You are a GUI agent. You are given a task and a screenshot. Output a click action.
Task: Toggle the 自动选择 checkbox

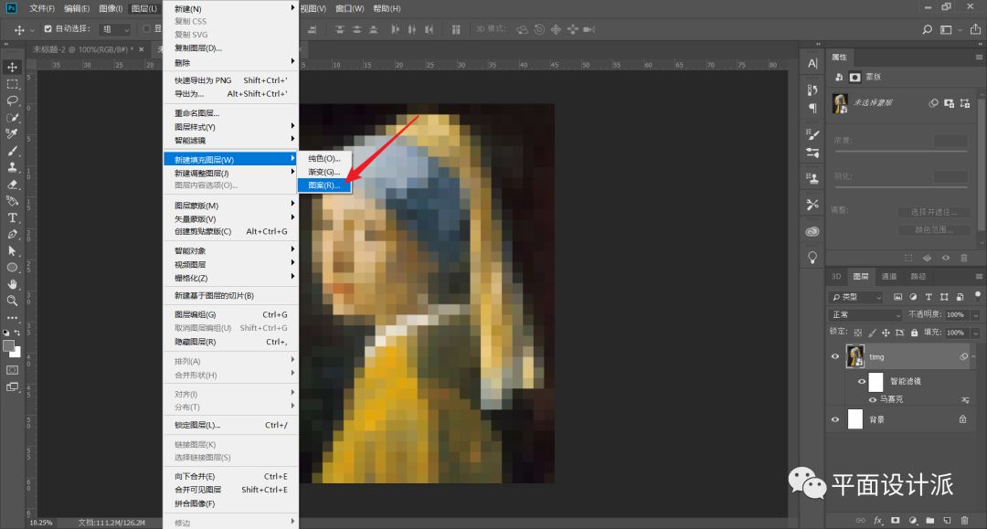pyautogui.click(x=48, y=29)
